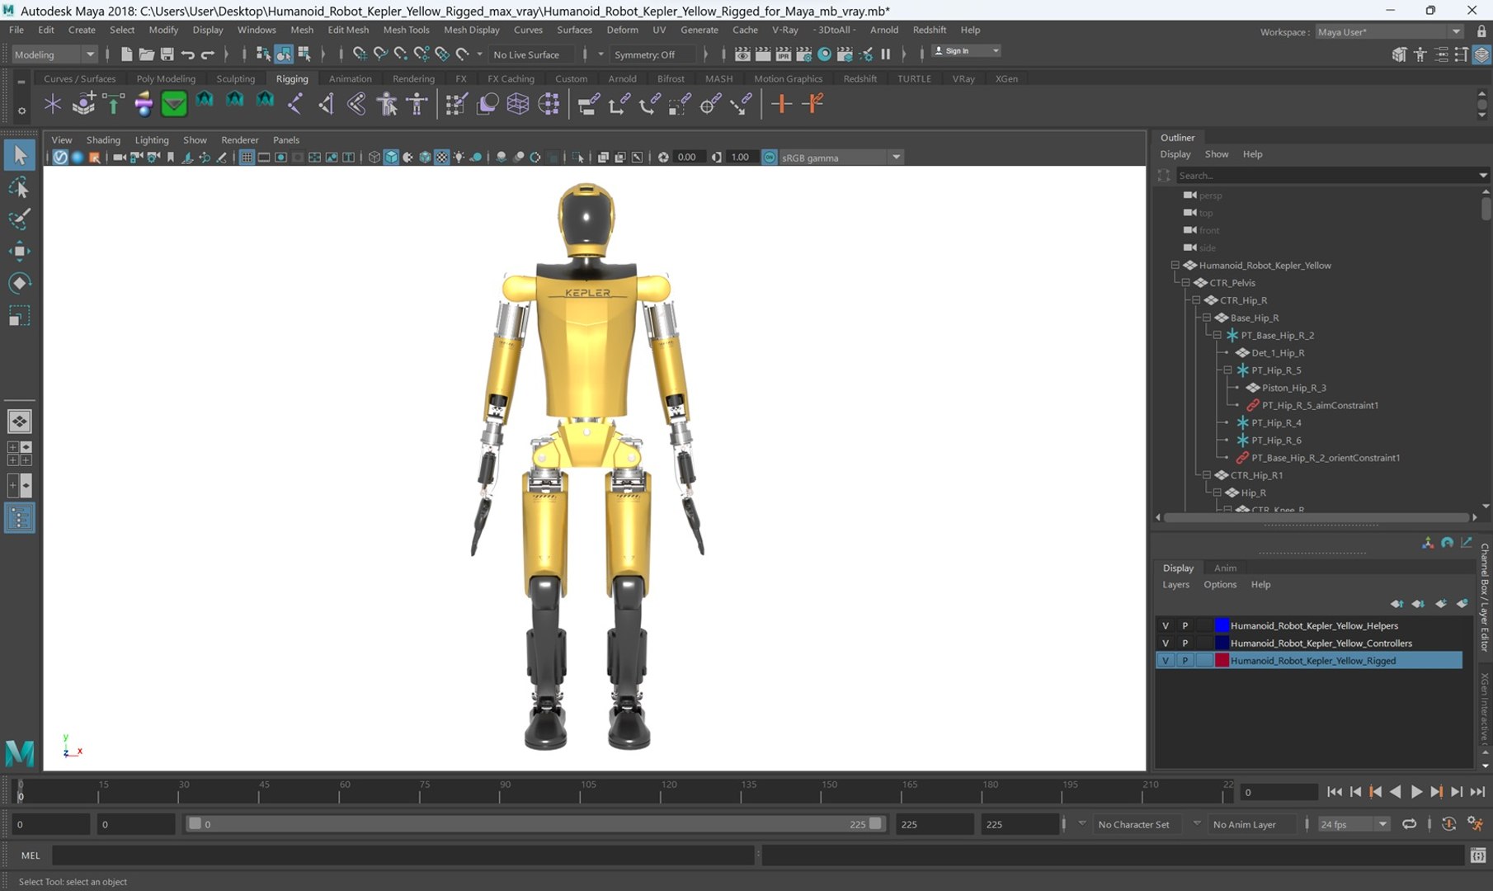The height and width of the screenshot is (891, 1493).
Task: Open the Deform menu
Action: [x=622, y=30]
